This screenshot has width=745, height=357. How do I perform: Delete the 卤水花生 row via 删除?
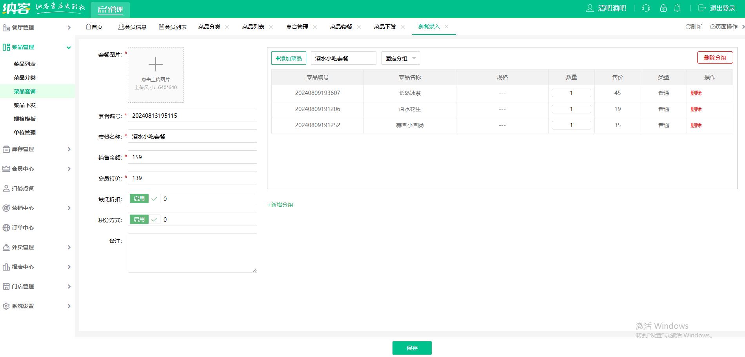[x=696, y=109]
